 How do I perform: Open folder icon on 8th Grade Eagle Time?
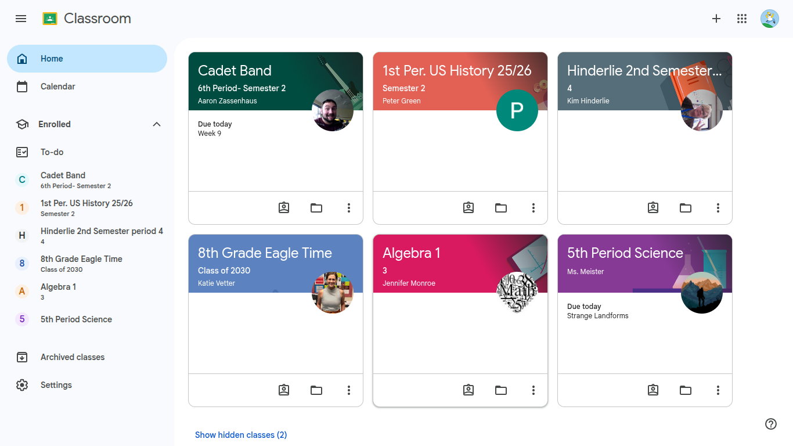(316, 390)
